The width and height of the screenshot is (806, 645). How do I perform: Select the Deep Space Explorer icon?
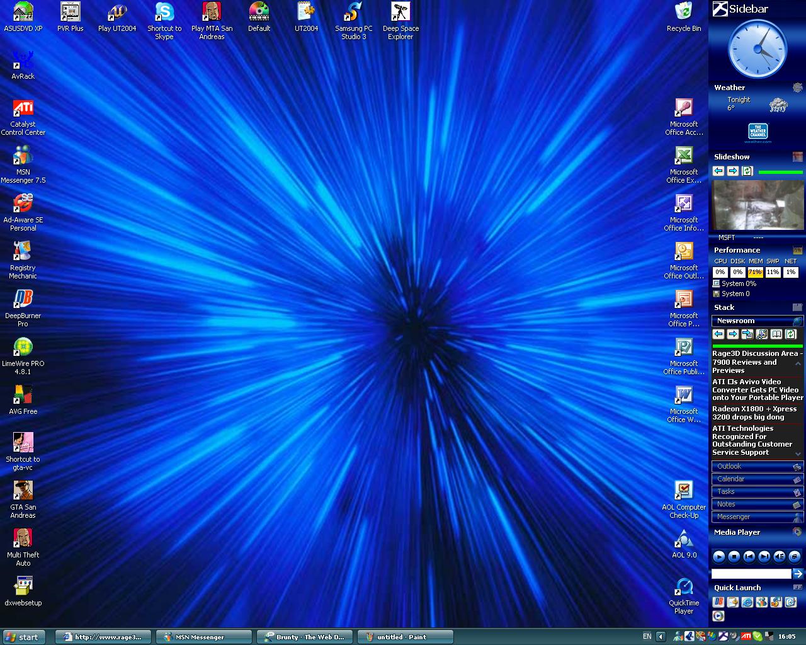click(400, 21)
